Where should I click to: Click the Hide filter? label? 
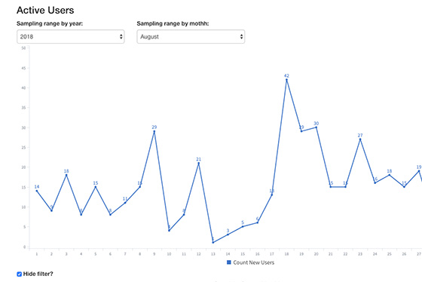click(x=38, y=274)
